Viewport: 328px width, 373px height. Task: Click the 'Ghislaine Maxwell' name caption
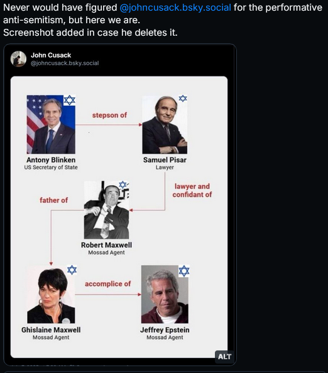click(x=51, y=330)
